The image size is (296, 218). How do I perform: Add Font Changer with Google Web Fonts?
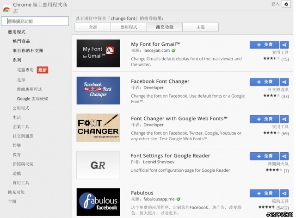click(x=264, y=119)
